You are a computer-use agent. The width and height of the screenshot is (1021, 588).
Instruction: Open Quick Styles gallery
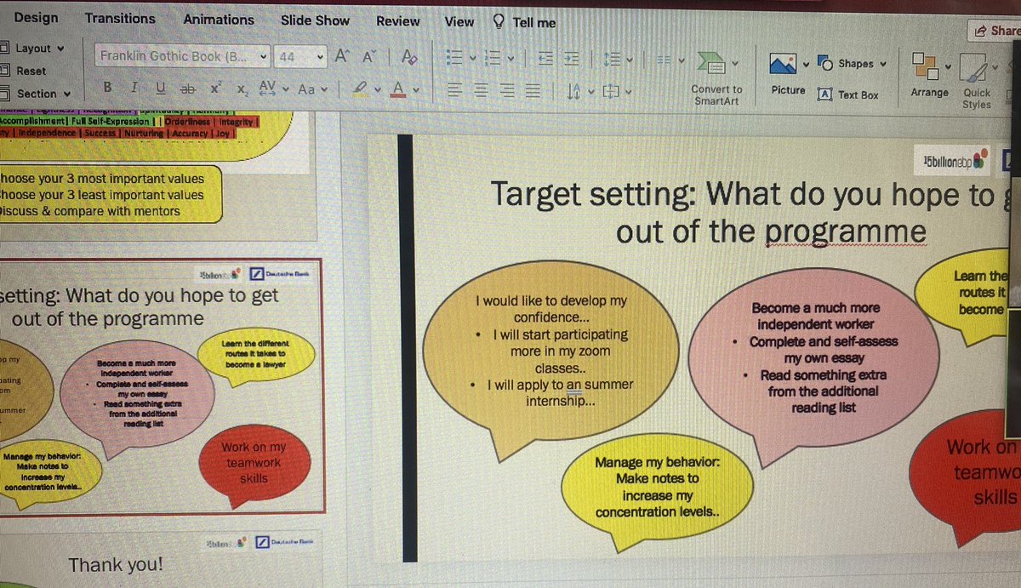[x=977, y=83]
